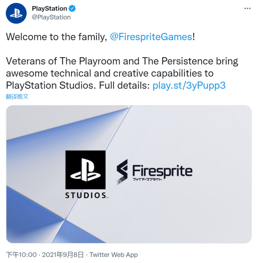258x263 pixels.
Task: Click the blue verified badge
Action: pyautogui.click(x=72, y=8)
